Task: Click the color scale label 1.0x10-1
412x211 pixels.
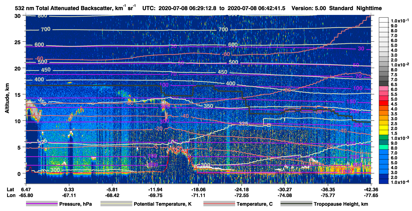Action: [x=400, y=21]
